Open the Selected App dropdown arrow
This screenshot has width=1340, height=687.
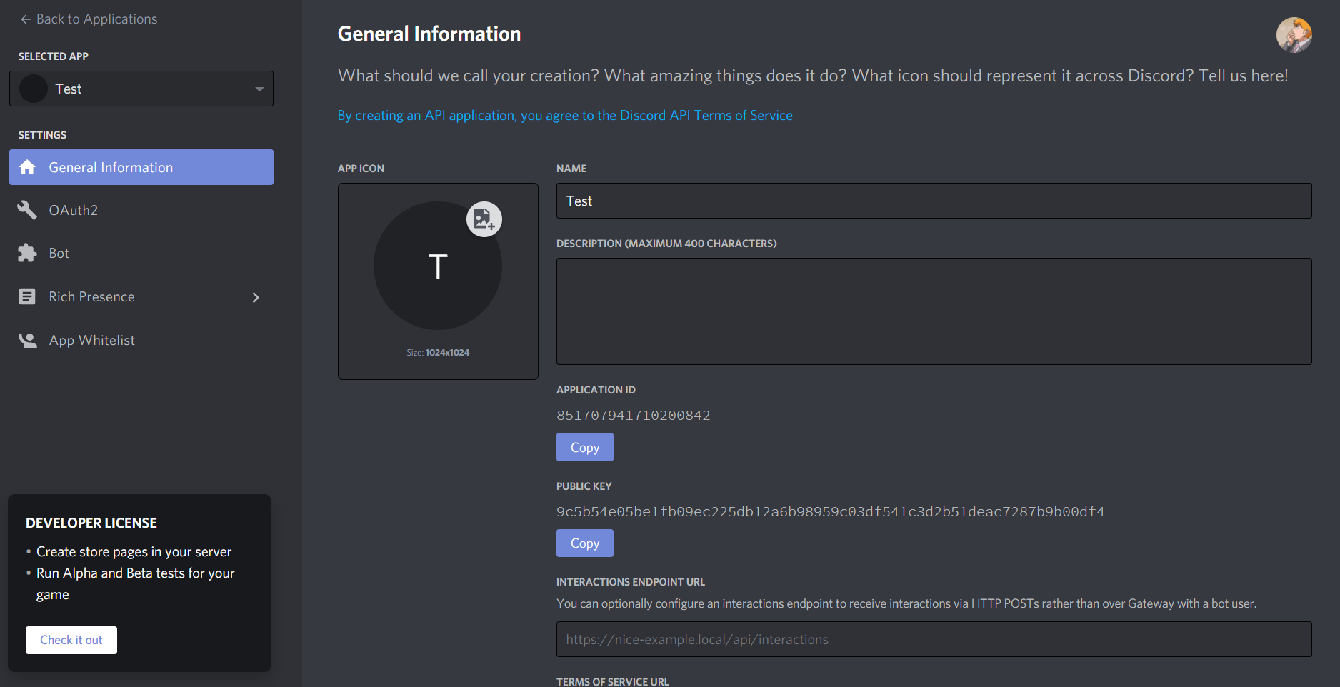[259, 89]
